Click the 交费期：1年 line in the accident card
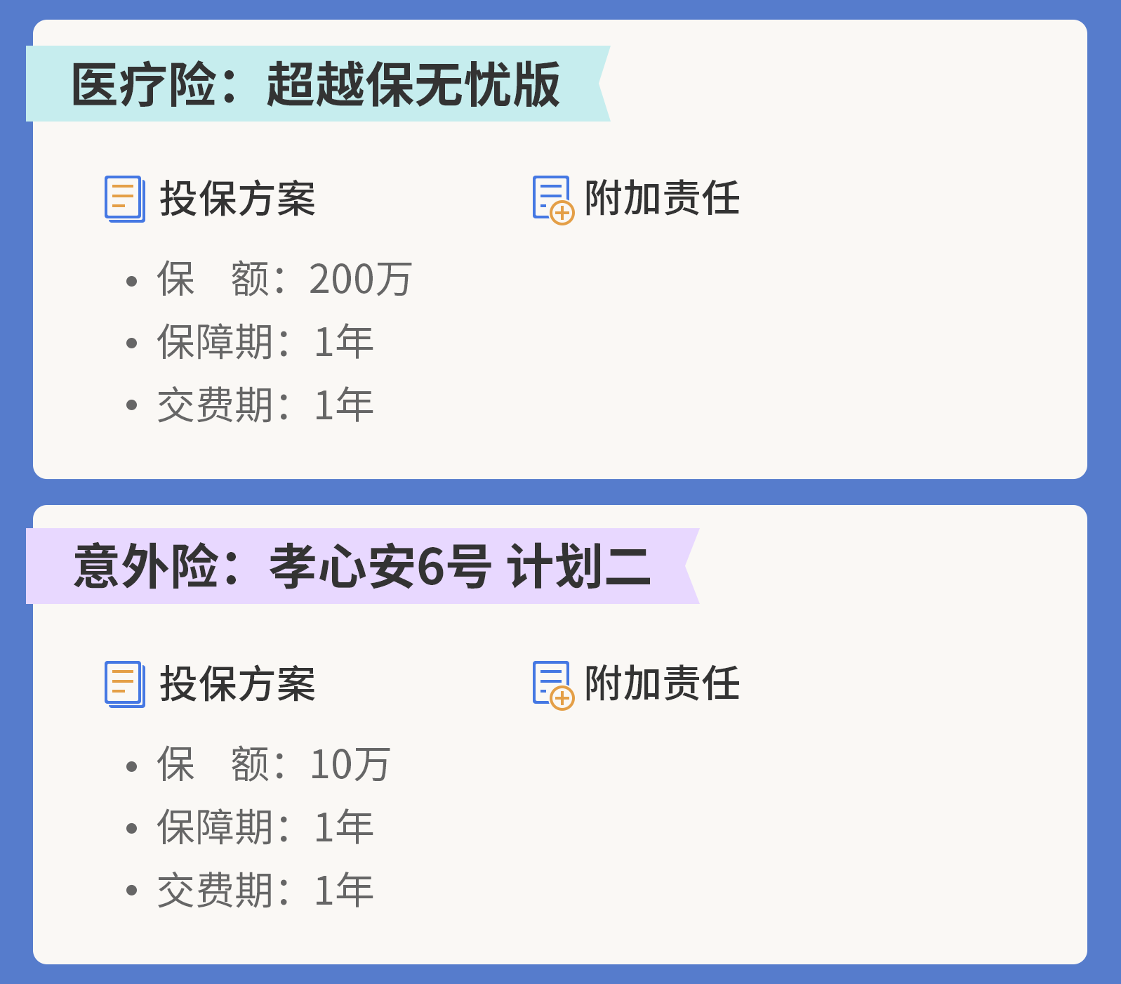The width and height of the screenshot is (1121, 984). (x=265, y=891)
